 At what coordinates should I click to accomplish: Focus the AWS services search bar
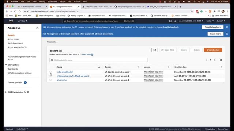[x=98, y=21]
